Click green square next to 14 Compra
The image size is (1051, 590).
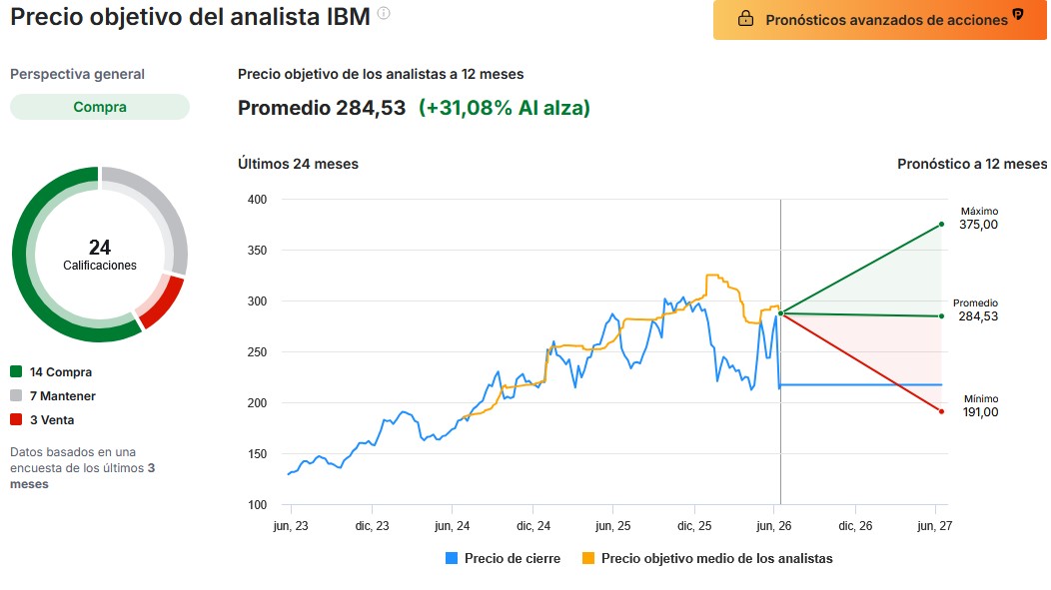tap(16, 371)
